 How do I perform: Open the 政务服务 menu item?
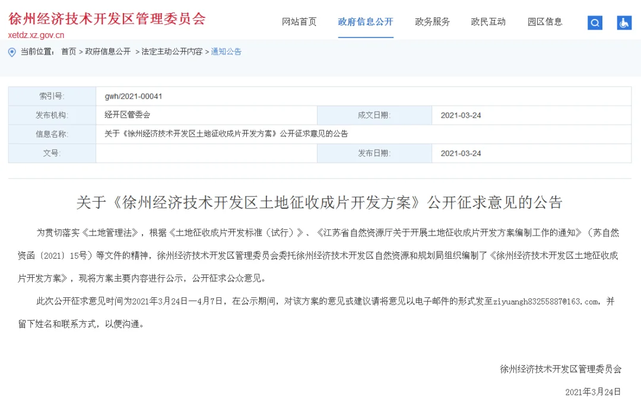432,22
